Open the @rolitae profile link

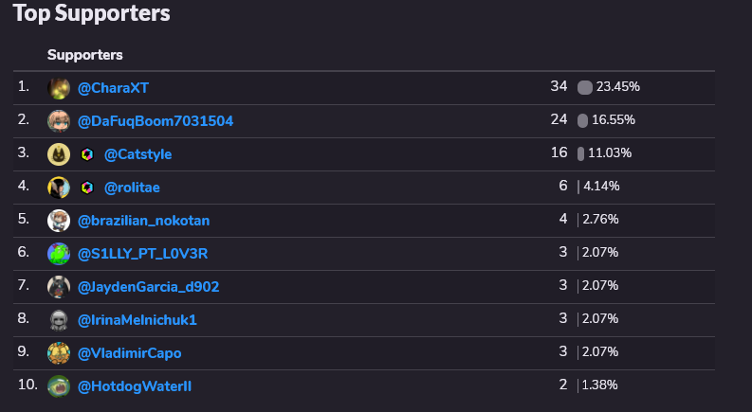[132, 188]
